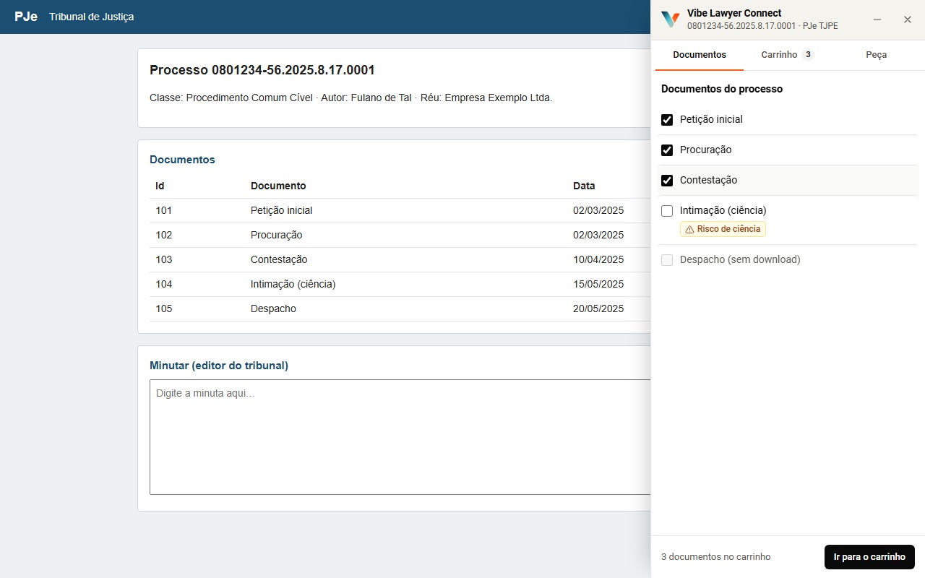Click the disabled Despacho (sem download) checkbox
Image resolution: width=925 pixels, height=578 pixels.
(667, 260)
